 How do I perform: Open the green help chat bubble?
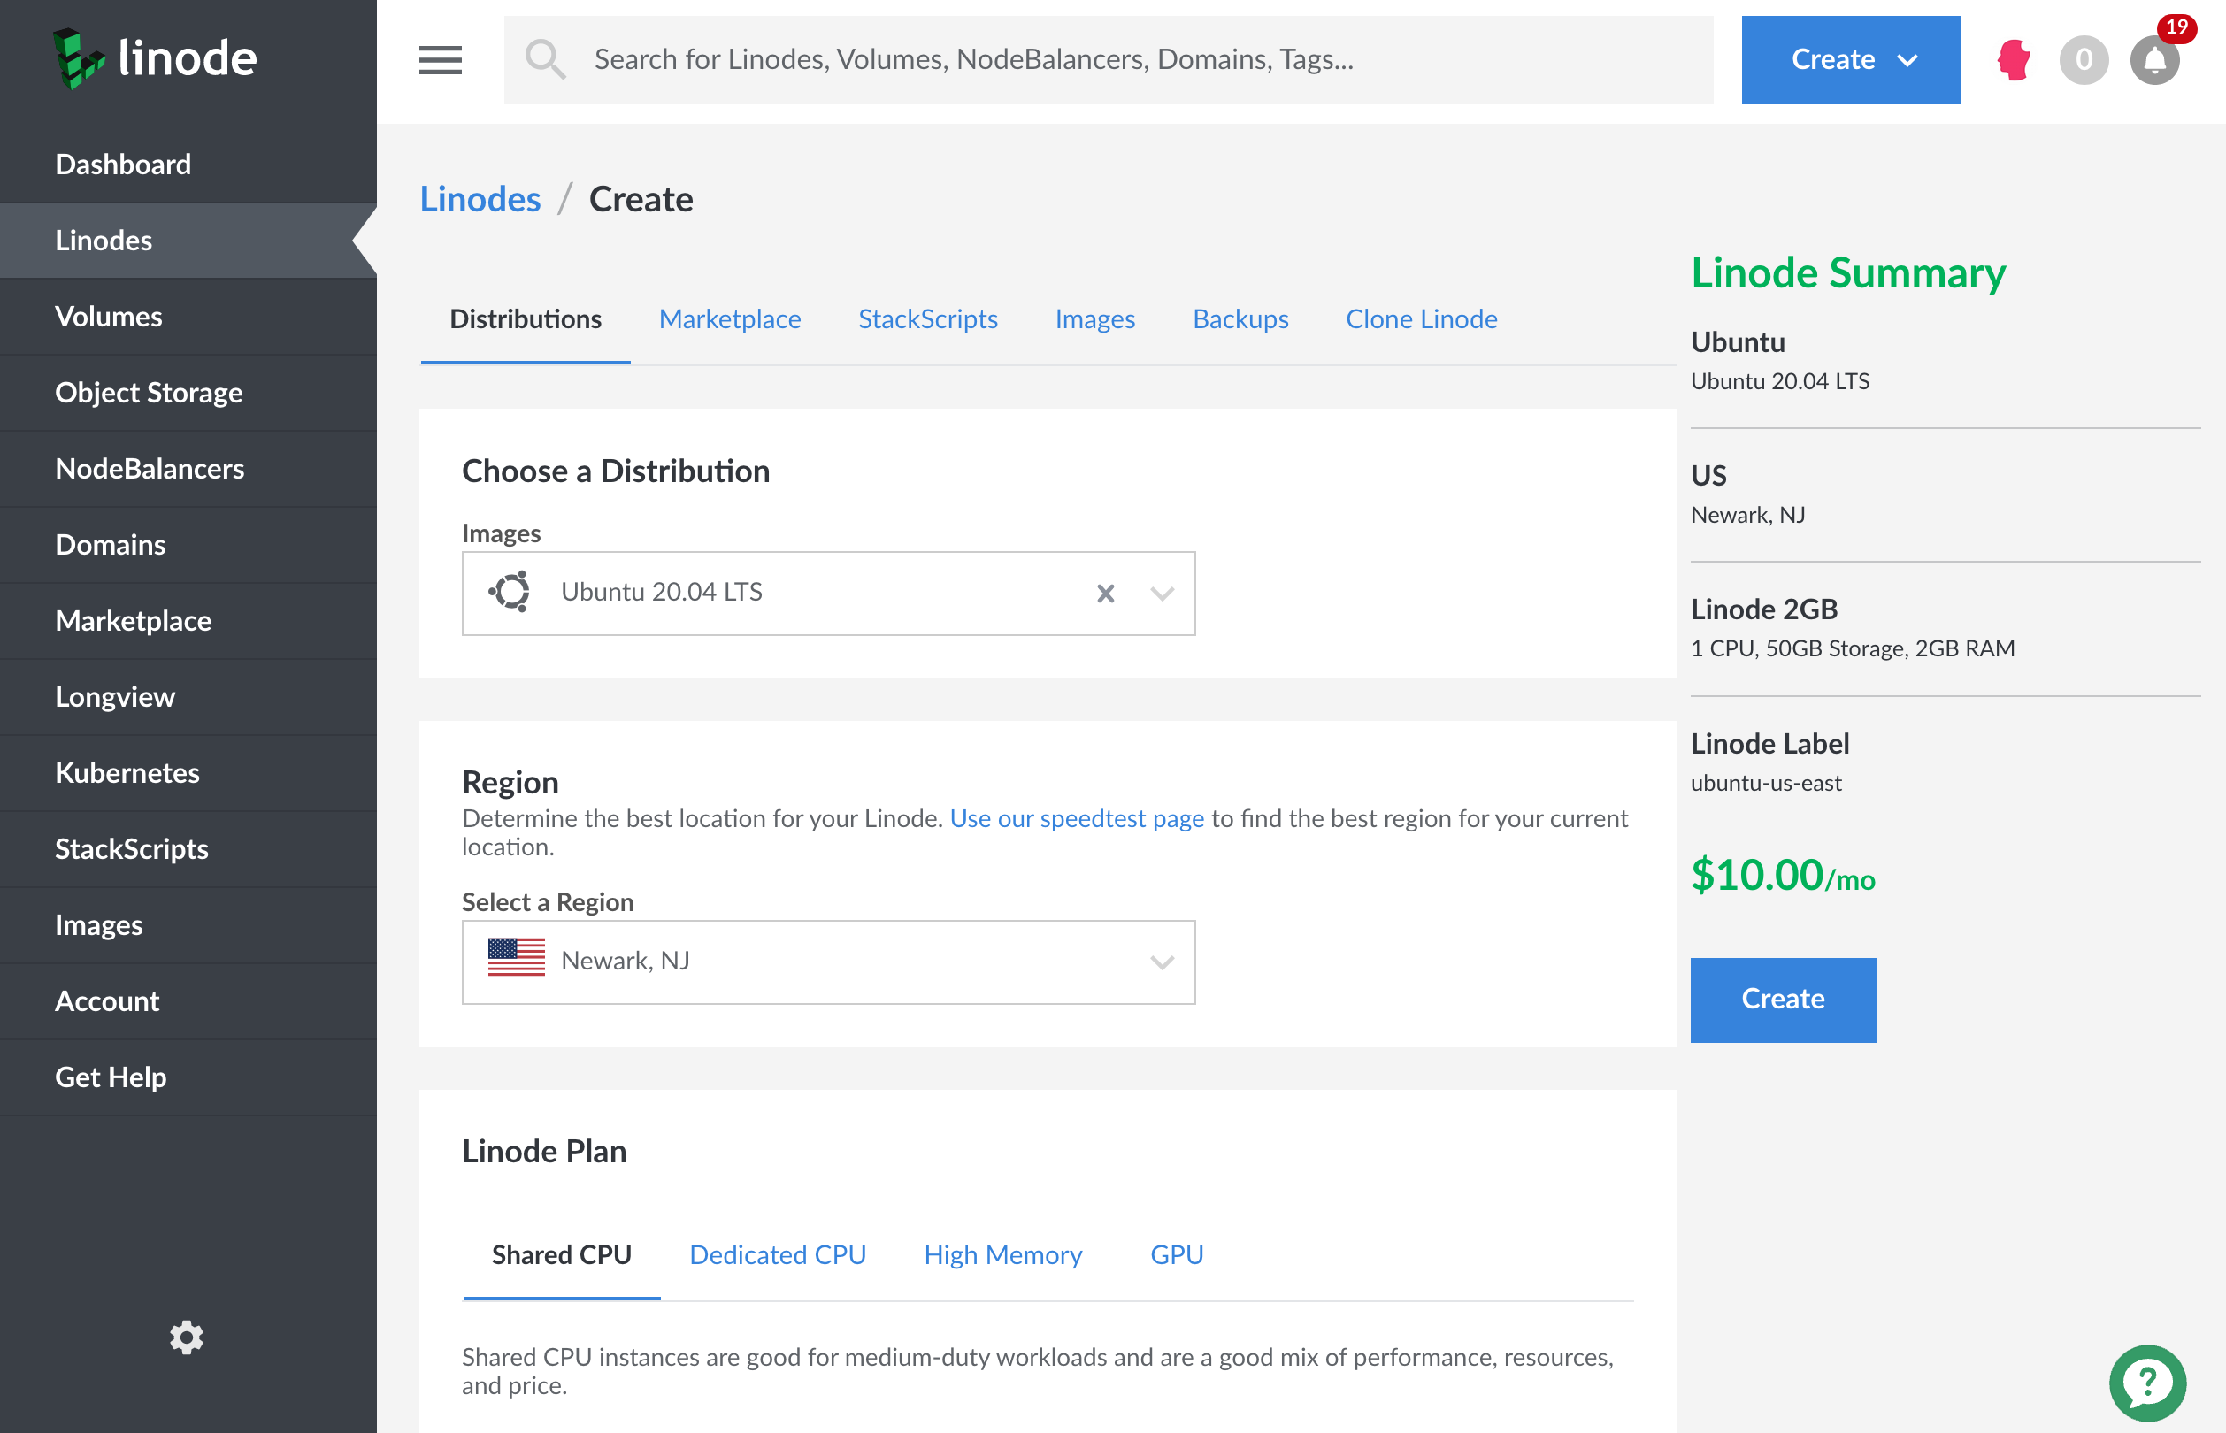coord(2147,1382)
